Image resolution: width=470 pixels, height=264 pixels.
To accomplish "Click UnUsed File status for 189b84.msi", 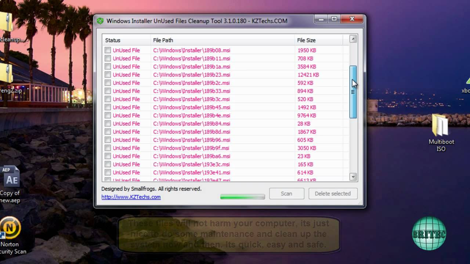I will pos(126,124).
